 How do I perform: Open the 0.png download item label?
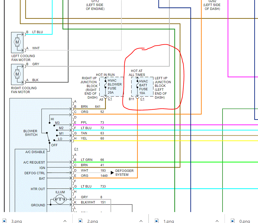click(245, 221)
